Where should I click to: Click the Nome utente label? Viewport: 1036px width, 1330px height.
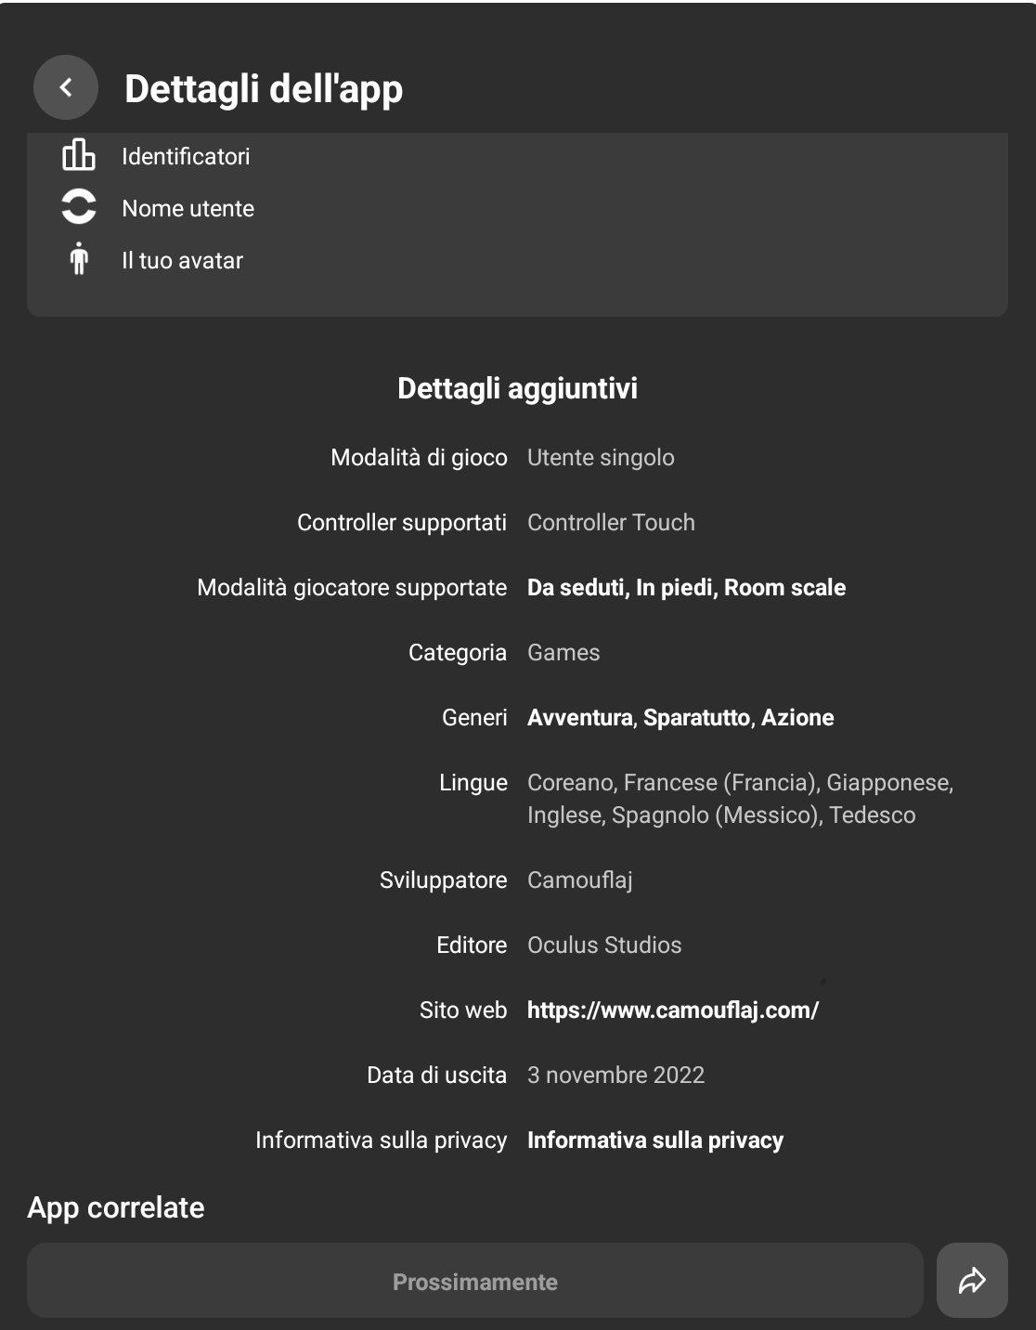pyautogui.click(x=188, y=208)
